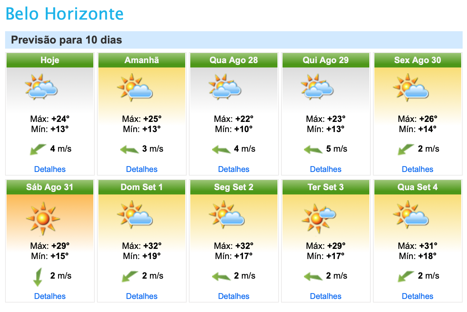Click the wind arrow for Seg Set 2
Screen dimensions: 467x312
pyautogui.click(x=221, y=276)
